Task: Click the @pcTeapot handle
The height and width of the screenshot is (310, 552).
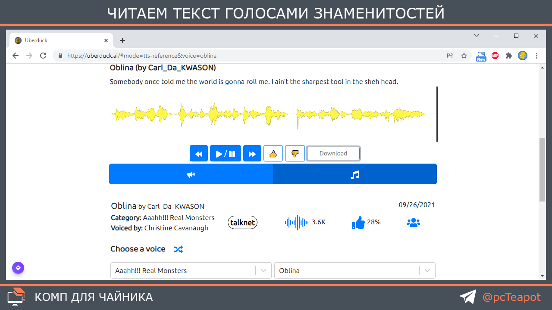Action: tap(511, 297)
